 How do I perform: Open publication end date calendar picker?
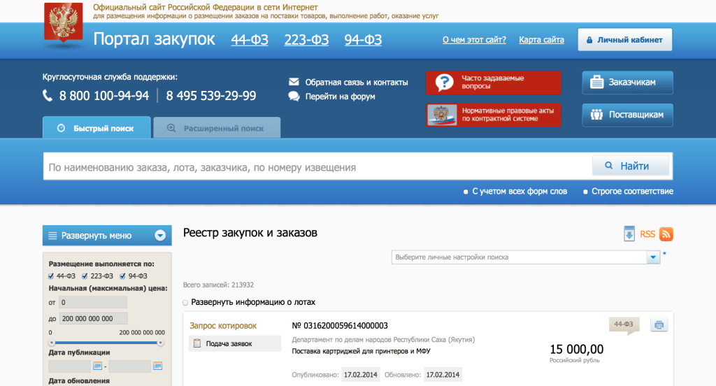(x=157, y=366)
